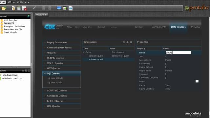This screenshot has width=210, height=118.
Task: Edit Calculated Columns value
Action: (166, 78)
